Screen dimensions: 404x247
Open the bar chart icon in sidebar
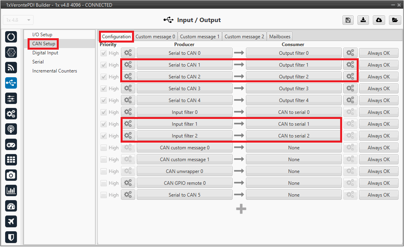(11, 190)
